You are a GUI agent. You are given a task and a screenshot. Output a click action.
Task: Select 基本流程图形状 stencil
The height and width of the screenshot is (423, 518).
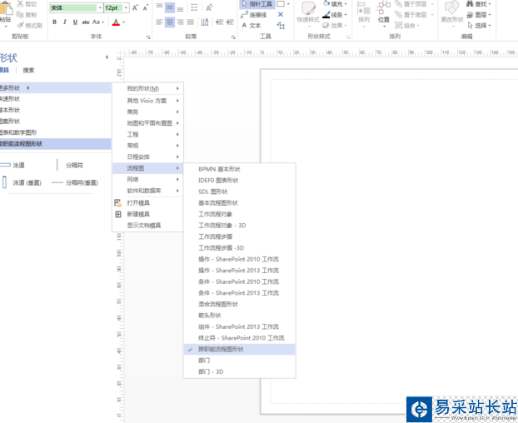click(239, 202)
